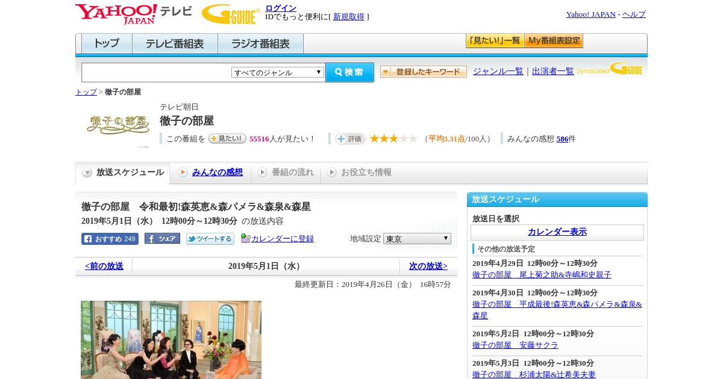Click the G-GUIDE logo in header
The height and width of the screenshot is (379, 723).
pos(231,14)
